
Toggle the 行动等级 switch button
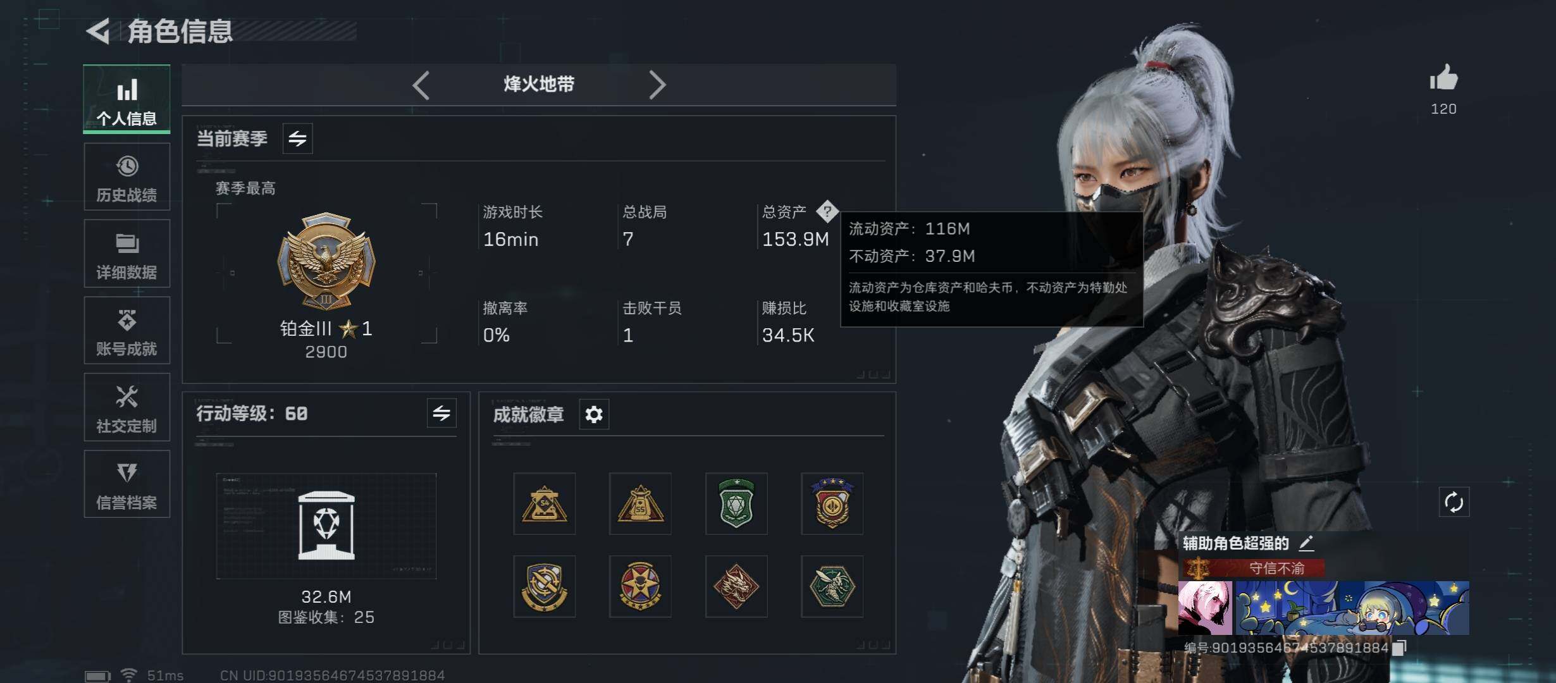pyautogui.click(x=441, y=414)
